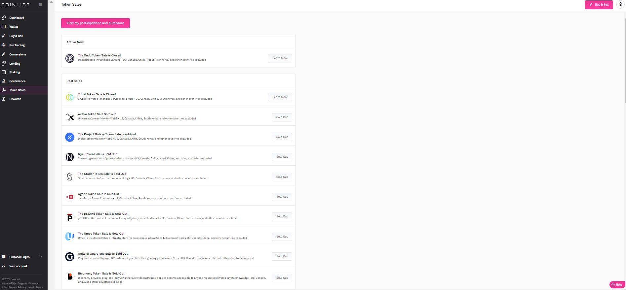Click the Conversions wrench icon

[x=4, y=54]
